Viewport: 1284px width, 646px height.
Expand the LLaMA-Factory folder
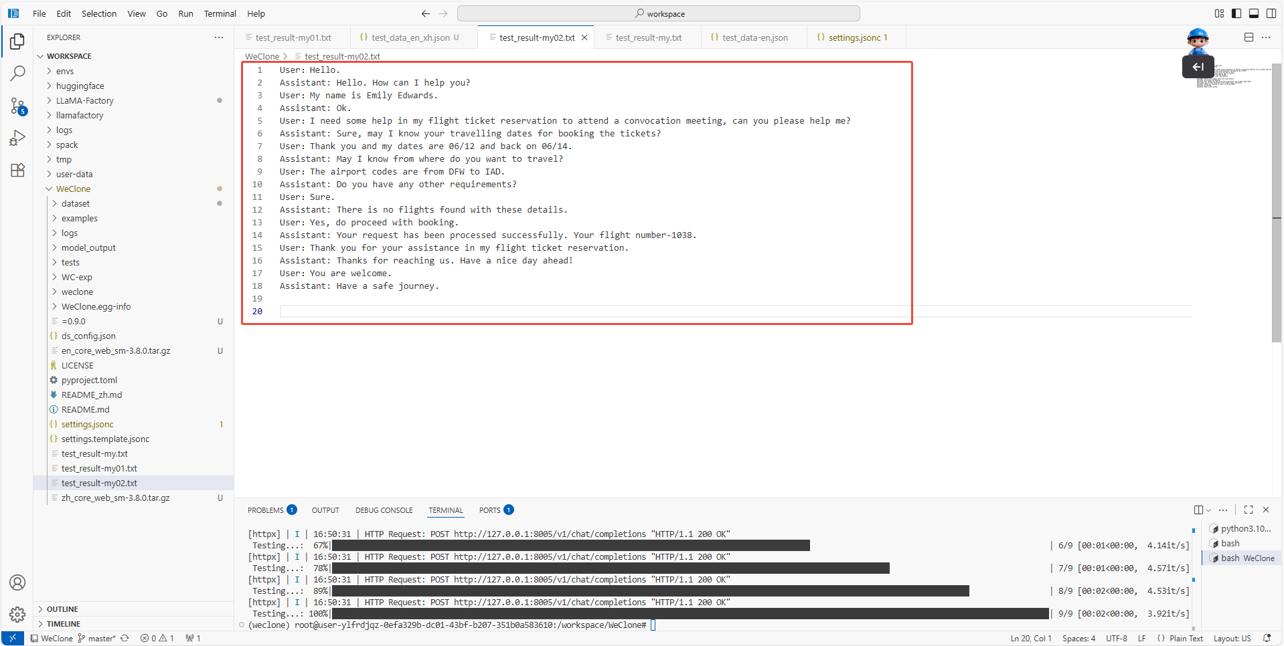point(84,101)
